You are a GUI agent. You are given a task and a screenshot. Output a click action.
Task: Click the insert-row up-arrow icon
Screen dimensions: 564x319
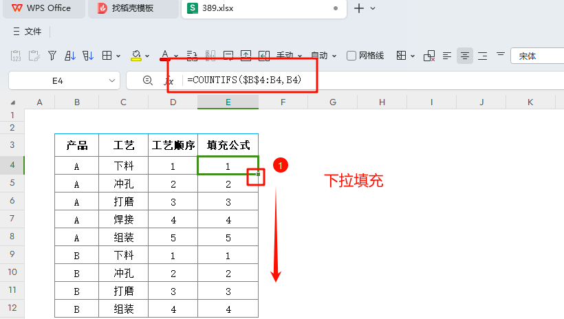[246, 56]
